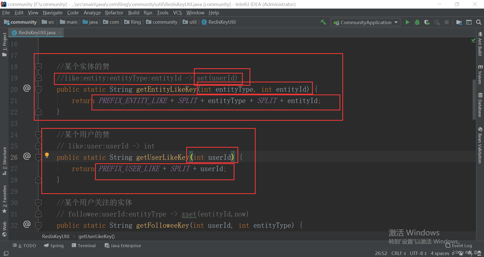Viewport: 484px width, 257px height.
Task: Collapse the getEntityLikeKey method fold on line 20
Action: click(38, 89)
